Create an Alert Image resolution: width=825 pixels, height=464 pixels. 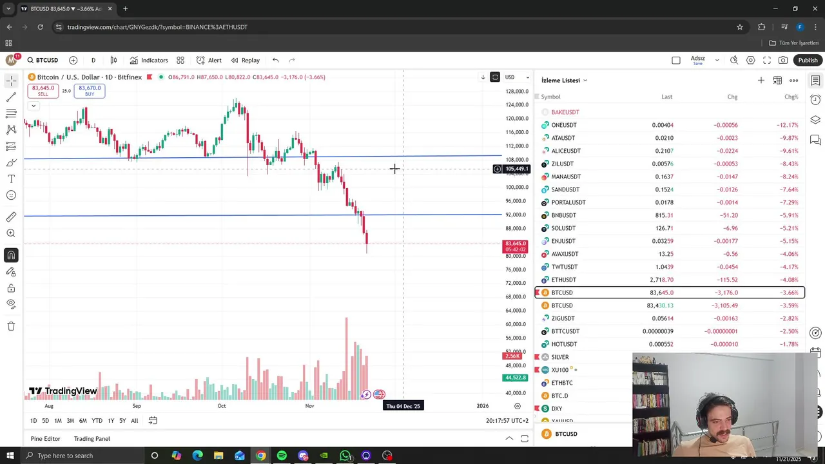(209, 60)
